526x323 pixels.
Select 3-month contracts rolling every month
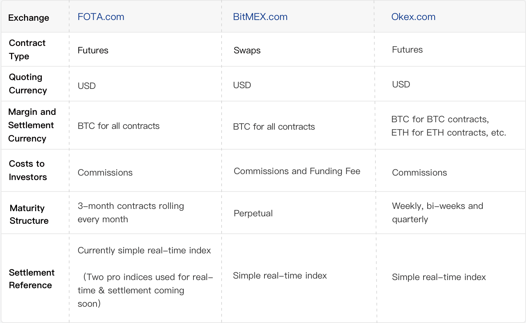point(131,213)
